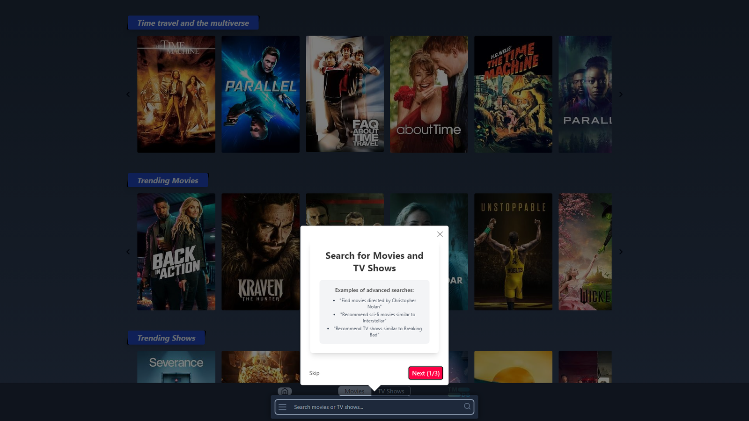The width and height of the screenshot is (749, 421).
Task: Open the TMDB logo link
Action: [459, 392]
